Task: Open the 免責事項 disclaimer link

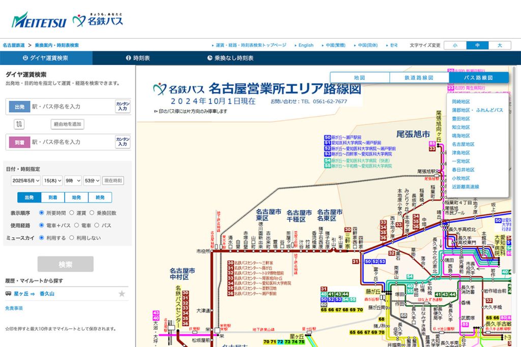Action: point(14,308)
